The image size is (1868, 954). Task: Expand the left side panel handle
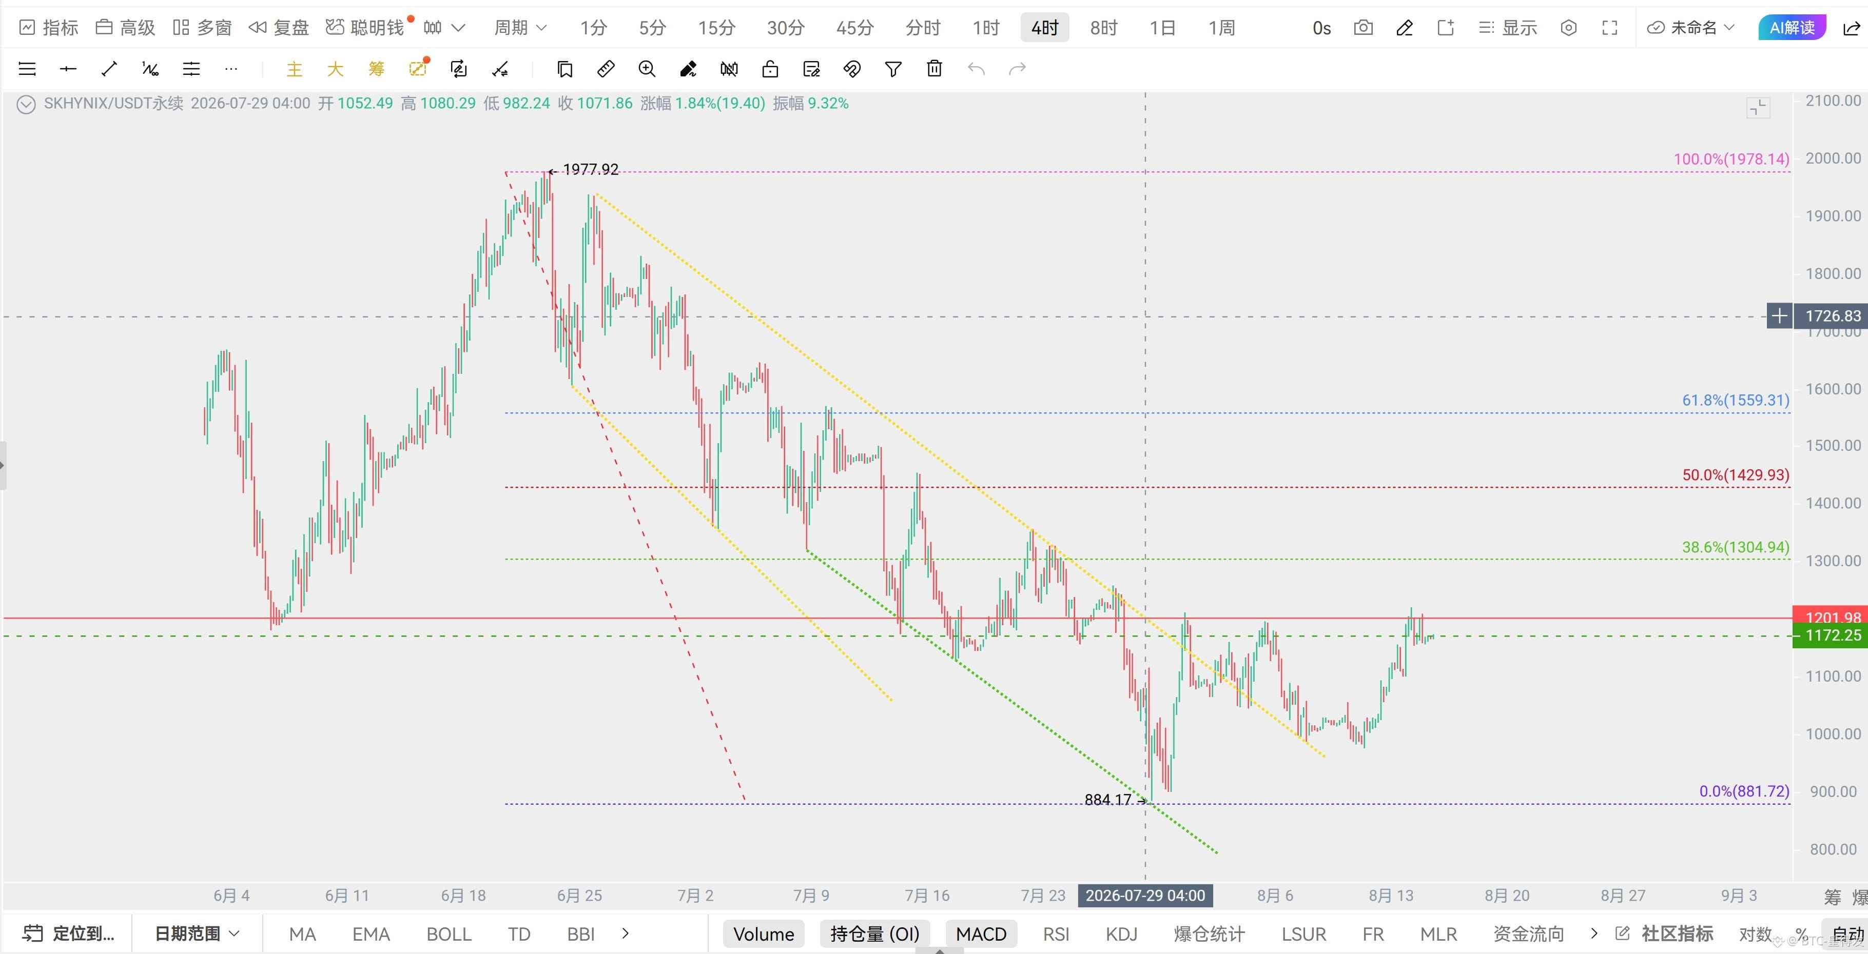[x=3, y=465]
